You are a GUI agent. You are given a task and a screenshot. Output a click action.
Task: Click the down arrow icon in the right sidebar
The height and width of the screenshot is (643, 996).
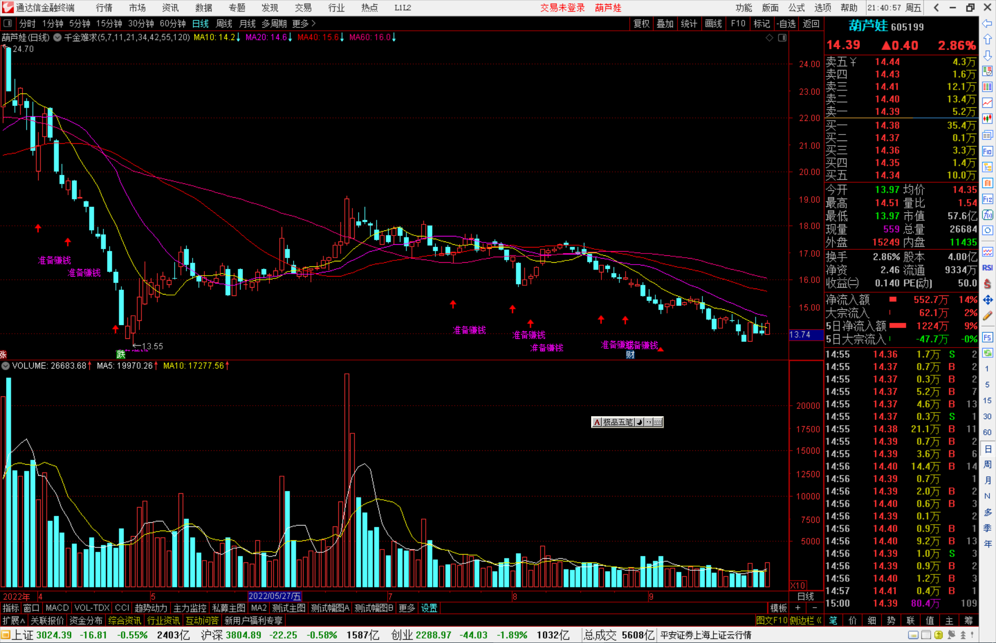click(x=987, y=55)
